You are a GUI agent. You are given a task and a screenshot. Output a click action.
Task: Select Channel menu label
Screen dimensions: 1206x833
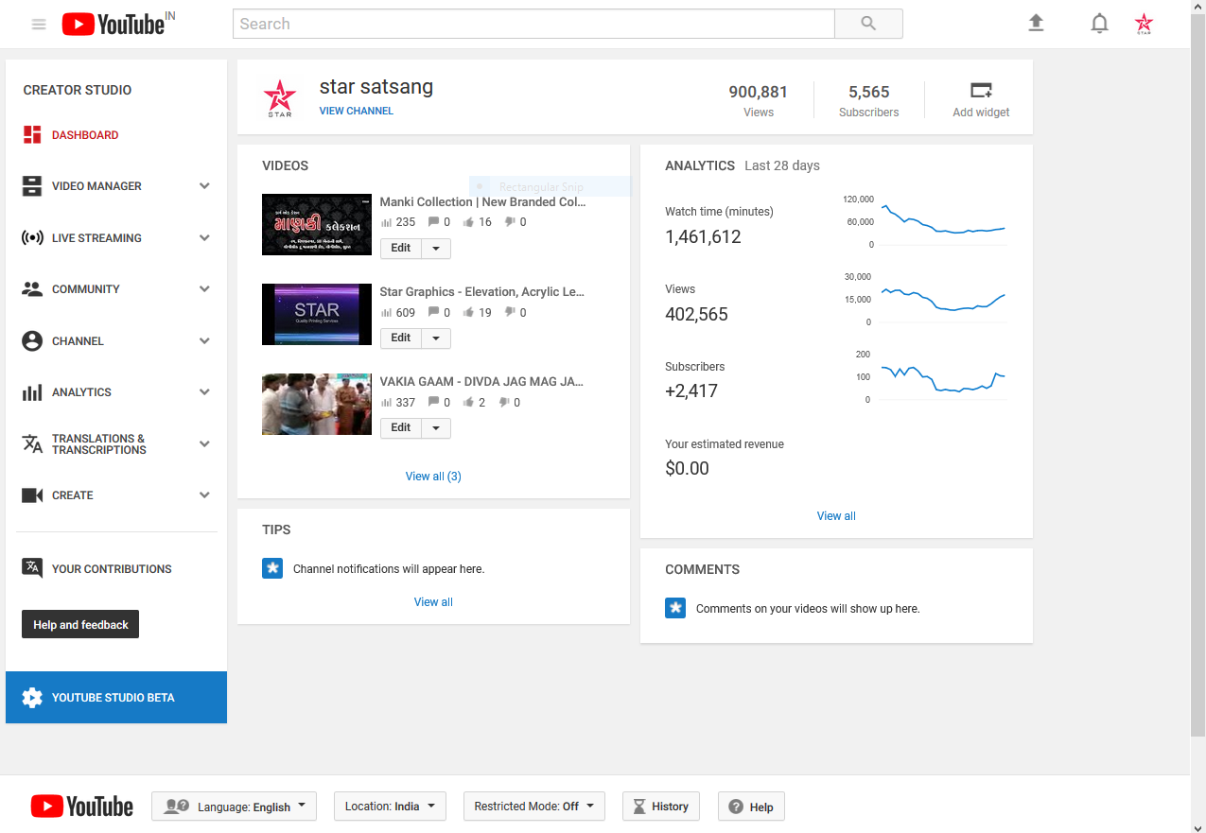(78, 341)
